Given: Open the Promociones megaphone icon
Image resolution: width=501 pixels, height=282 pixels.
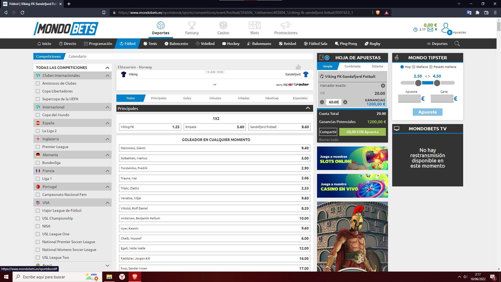Looking at the screenshot, I should tap(286, 25).
